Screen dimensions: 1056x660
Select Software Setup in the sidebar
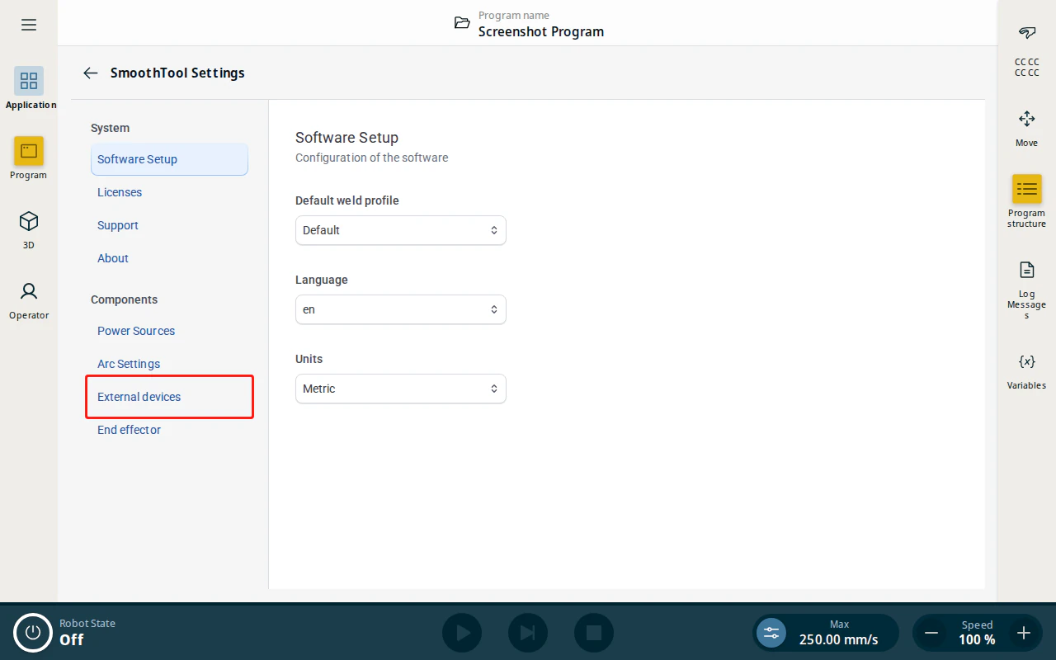click(169, 159)
